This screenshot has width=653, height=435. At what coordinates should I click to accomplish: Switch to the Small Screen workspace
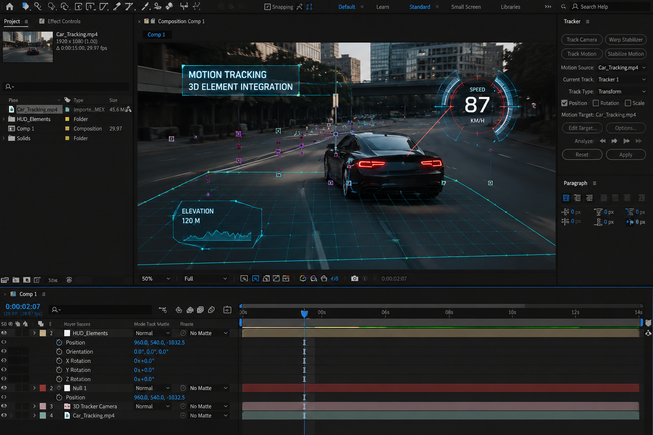[466, 7]
